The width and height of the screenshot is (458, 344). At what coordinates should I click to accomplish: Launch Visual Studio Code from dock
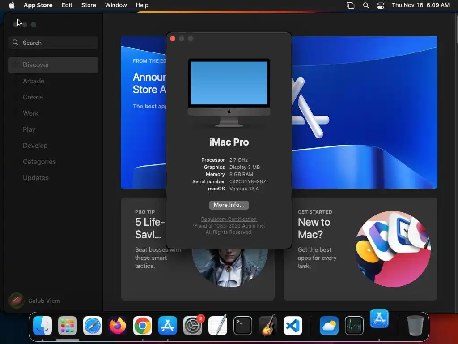(x=293, y=326)
